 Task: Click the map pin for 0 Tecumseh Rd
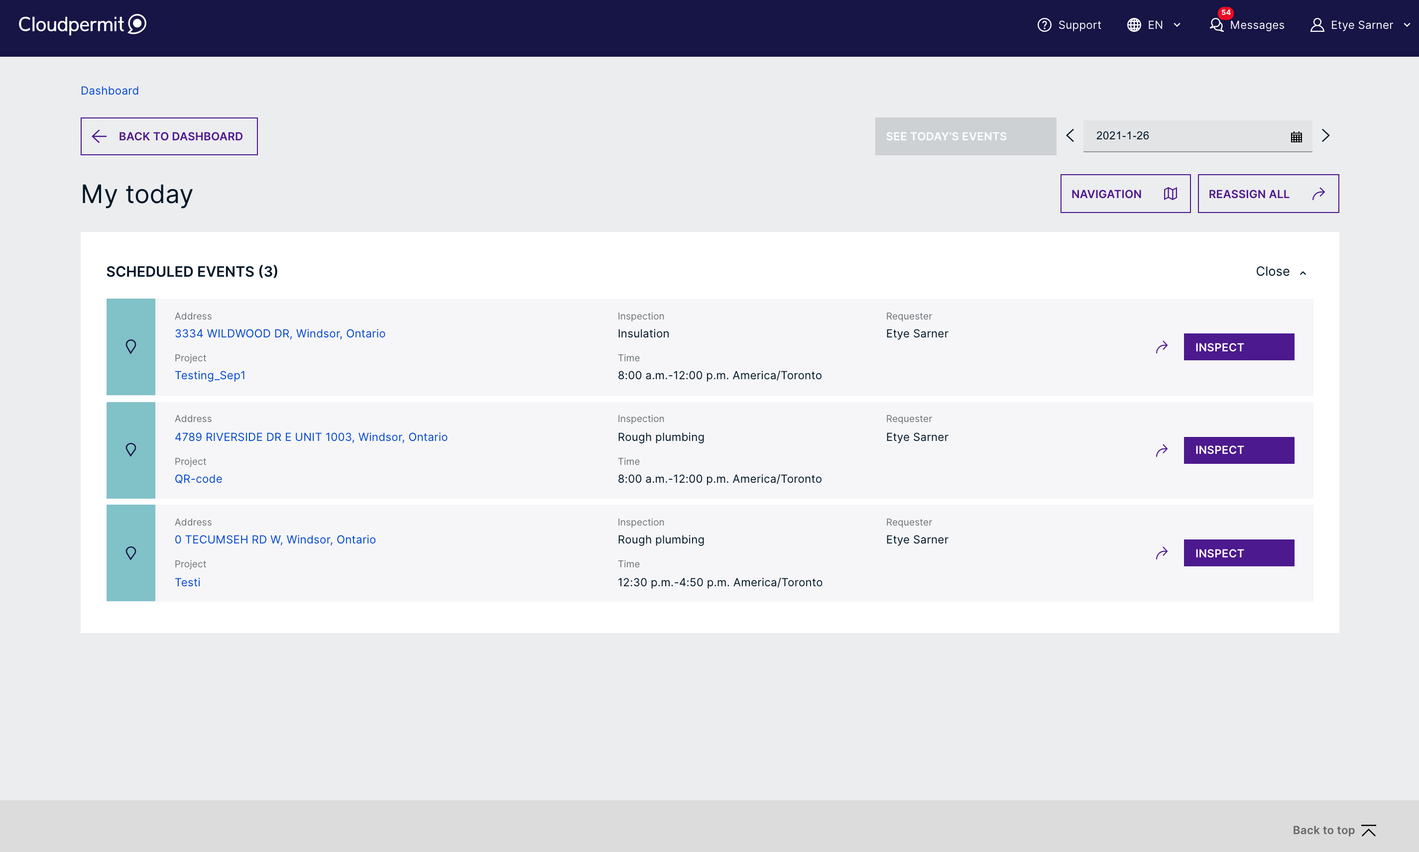point(131,553)
